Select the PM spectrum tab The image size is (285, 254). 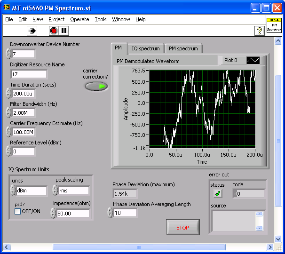click(x=183, y=48)
